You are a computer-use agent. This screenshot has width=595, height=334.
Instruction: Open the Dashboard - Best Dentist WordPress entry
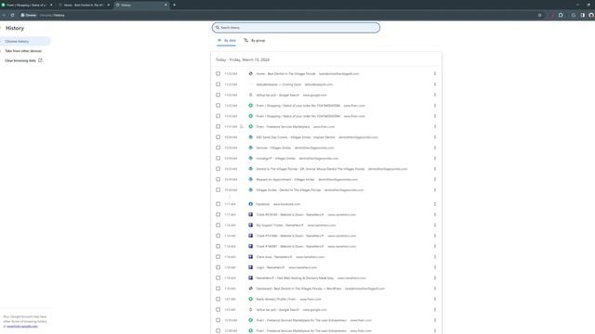298,289
